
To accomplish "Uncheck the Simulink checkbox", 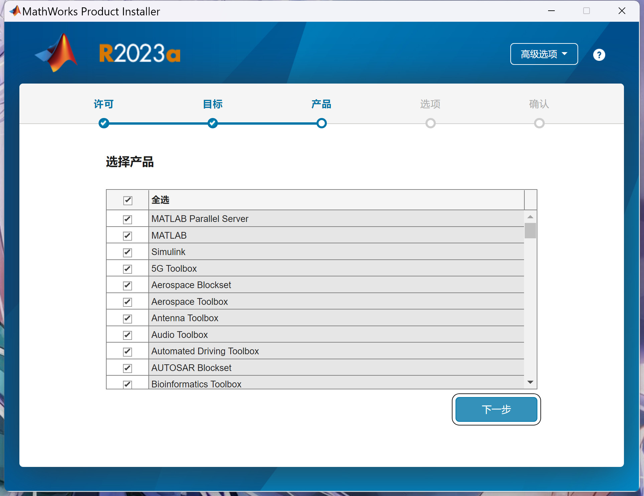I will pos(127,252).
